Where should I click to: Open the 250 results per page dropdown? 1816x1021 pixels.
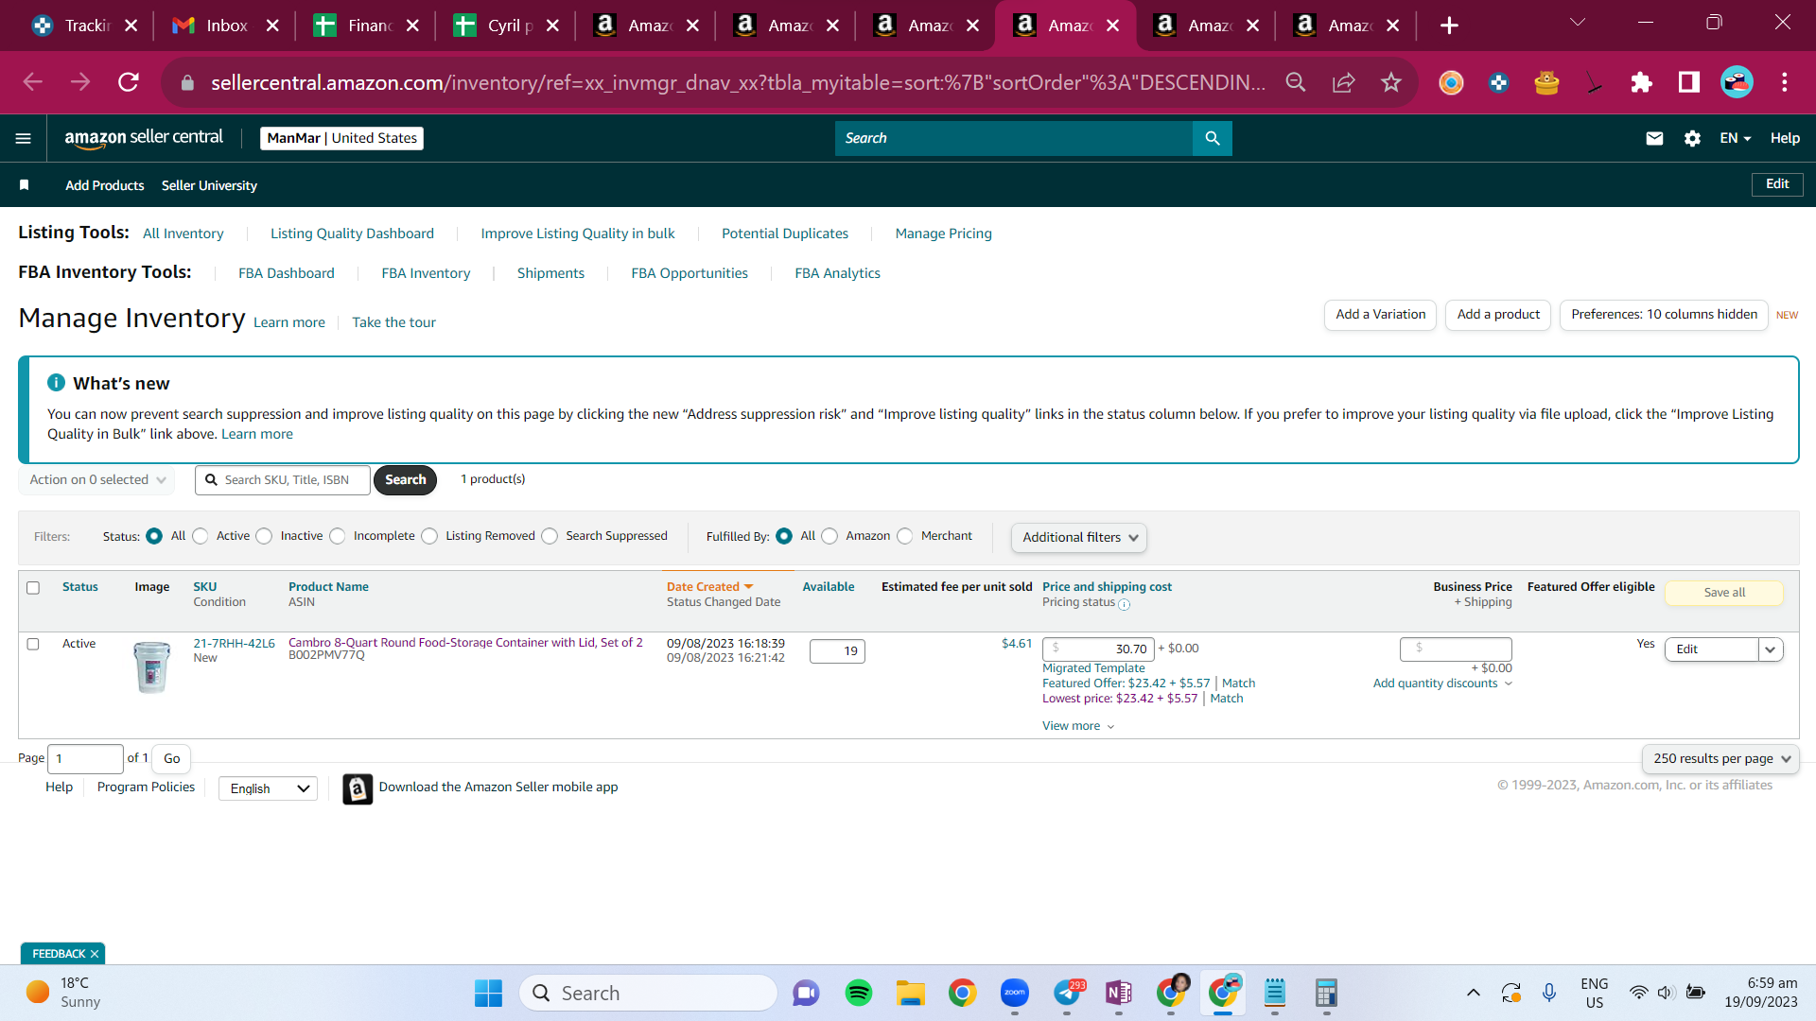[1720, 758]
